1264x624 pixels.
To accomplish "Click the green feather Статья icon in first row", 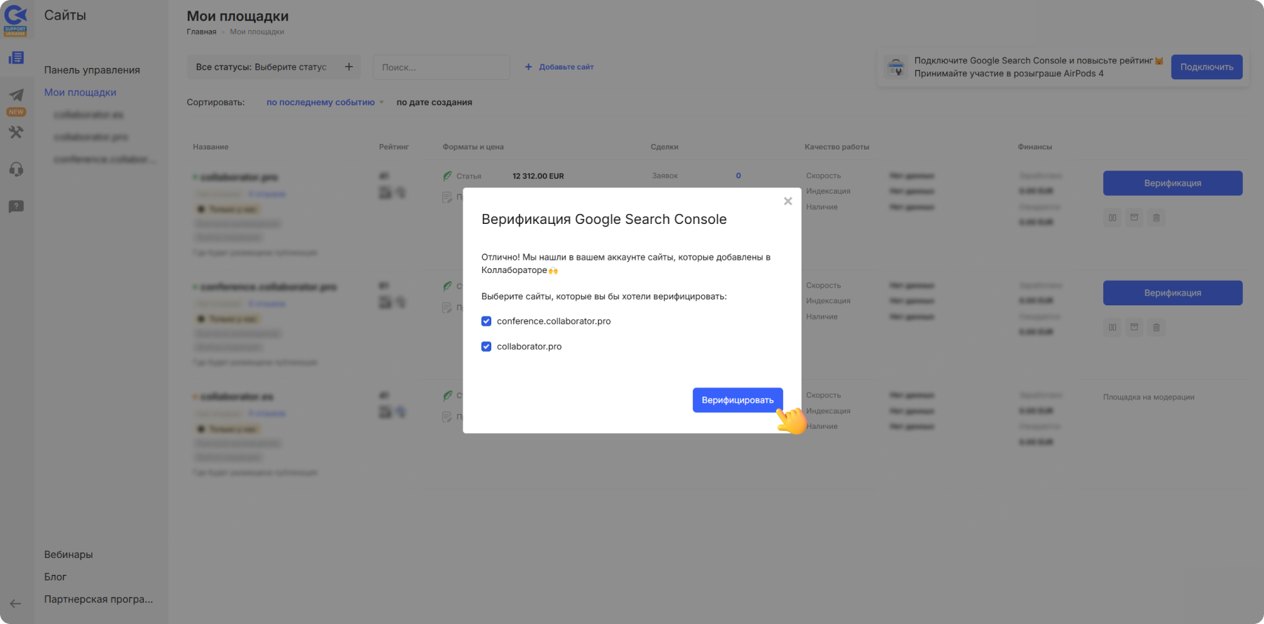I will (x=448, y=176).
